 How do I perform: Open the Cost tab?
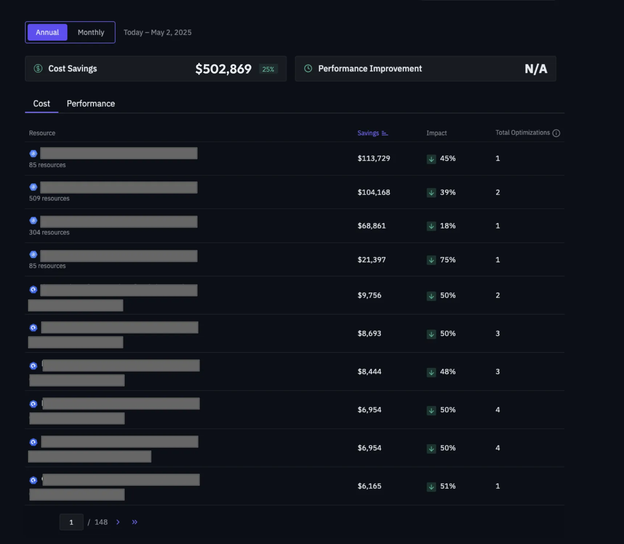41,104
